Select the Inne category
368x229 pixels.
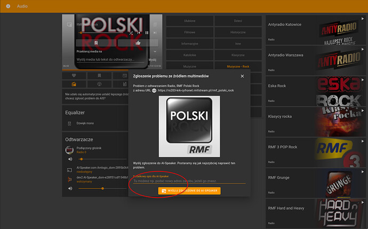238,44
